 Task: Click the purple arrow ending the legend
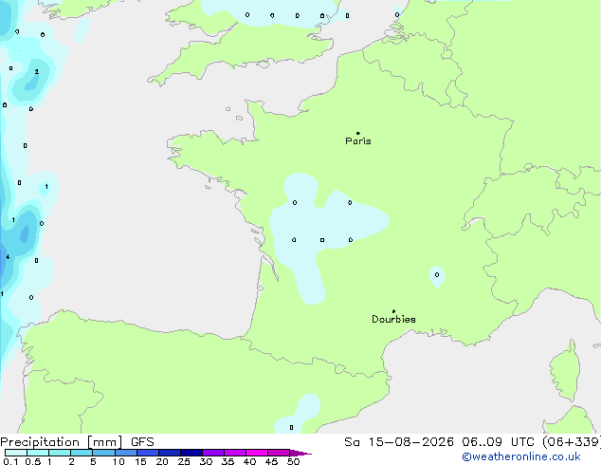click(x=300, y=453)
